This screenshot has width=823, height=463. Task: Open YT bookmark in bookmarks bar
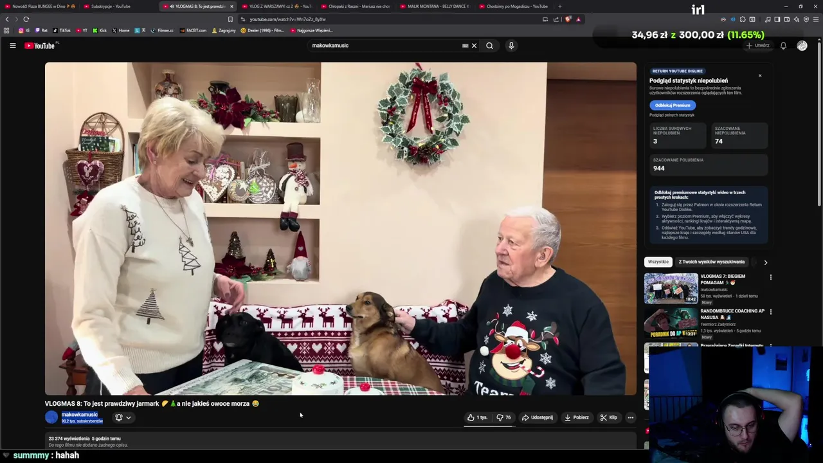point(82,30)
